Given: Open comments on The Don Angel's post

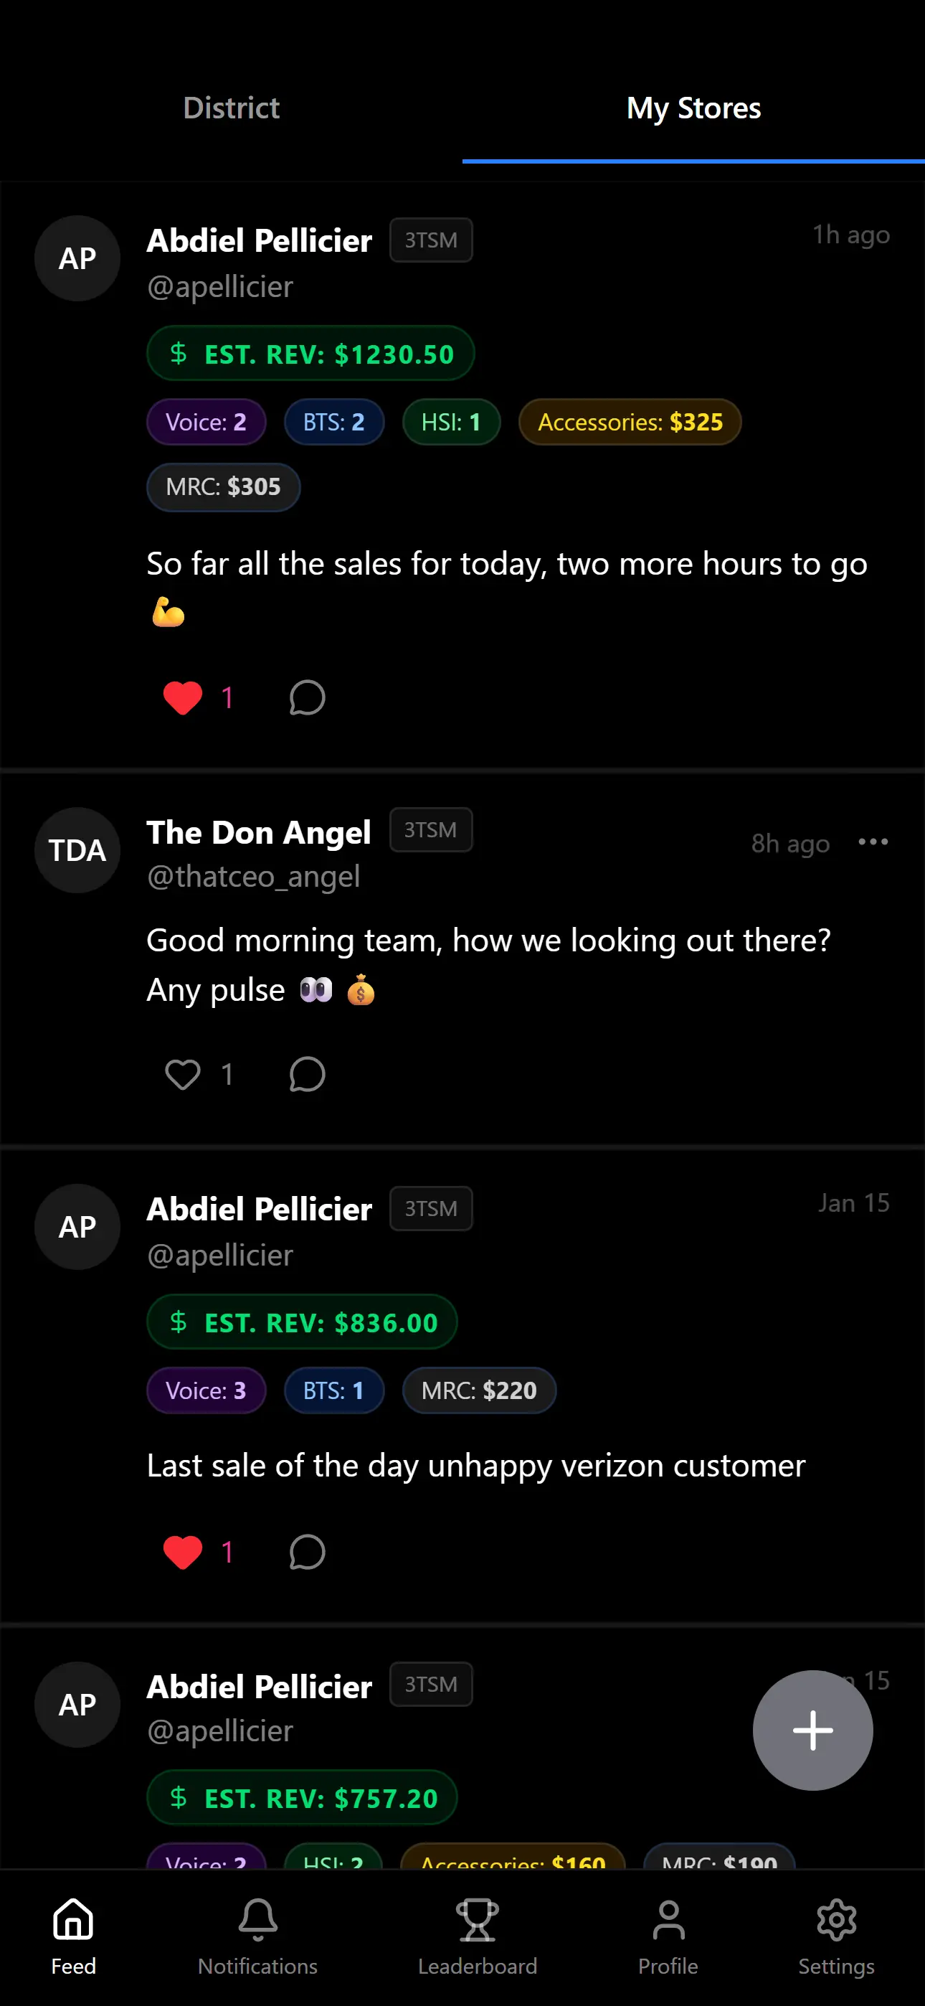Looking at the screenshot, I should pos(307,1075).
